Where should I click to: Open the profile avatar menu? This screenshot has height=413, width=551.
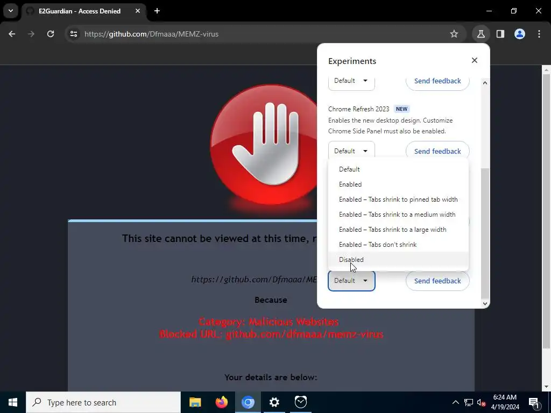coord(520,34)
